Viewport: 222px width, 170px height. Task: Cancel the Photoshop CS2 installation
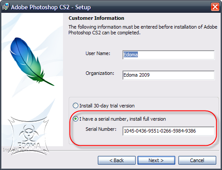[x=197, y=160]
